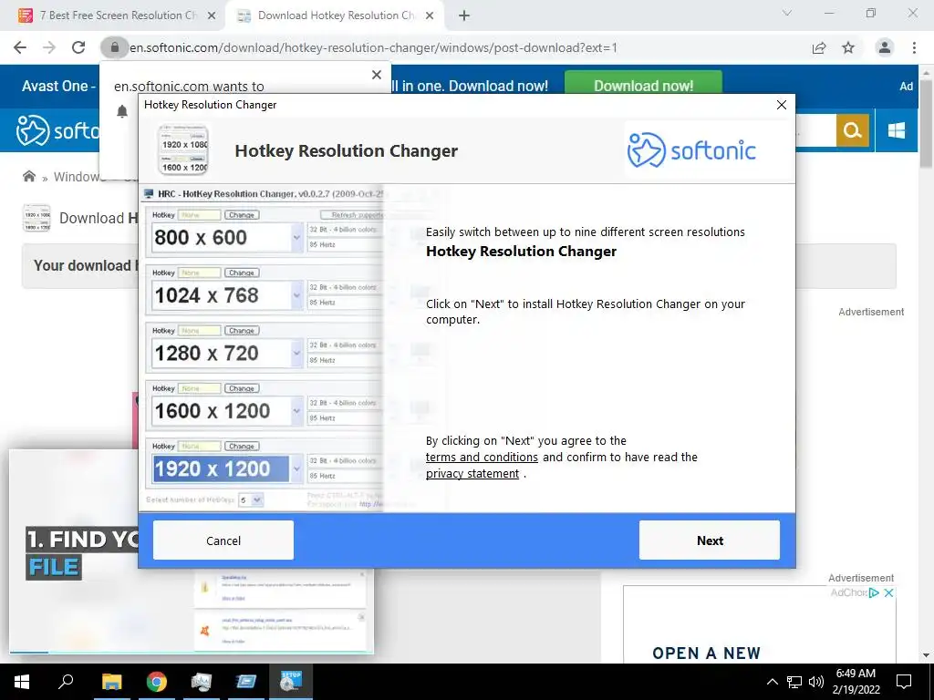Go to the Softonic home breadcrumb icon
Screen dimensions: 934x700
point(28,176)
